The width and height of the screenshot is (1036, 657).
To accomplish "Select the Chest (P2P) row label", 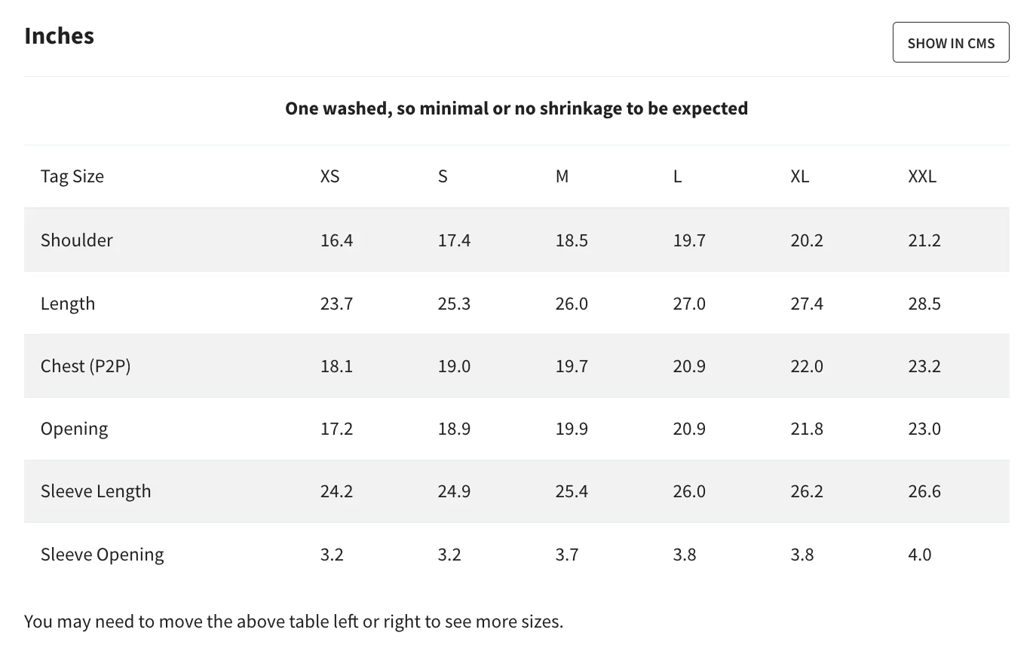I will click(86, 365).
